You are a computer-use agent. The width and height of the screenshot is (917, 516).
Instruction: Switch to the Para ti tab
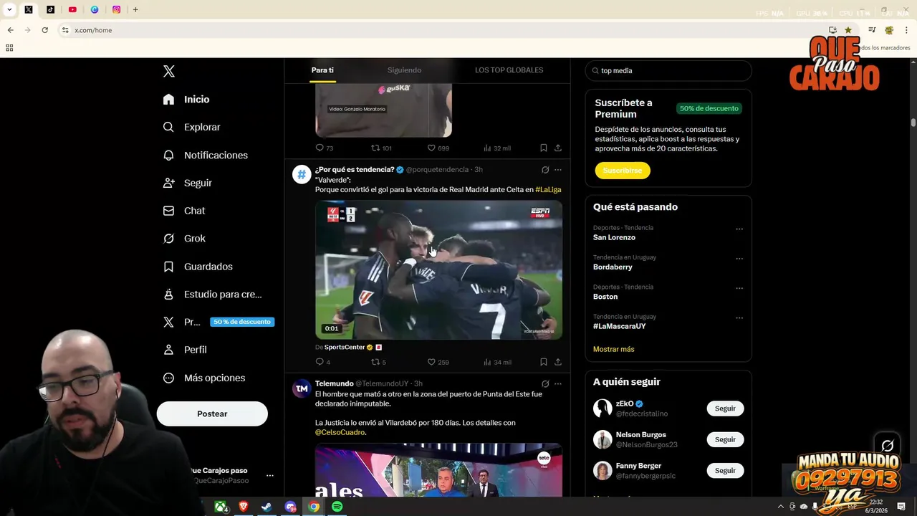click(x=322, y=70)
